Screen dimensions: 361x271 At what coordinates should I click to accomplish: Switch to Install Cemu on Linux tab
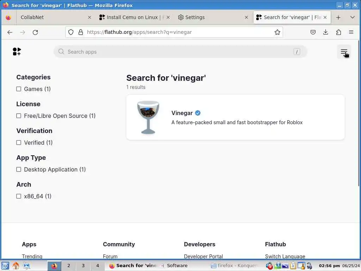(135, 17)
